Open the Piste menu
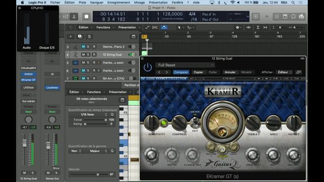Viewport: 324px width, 182px height. [x=82, y=3]
